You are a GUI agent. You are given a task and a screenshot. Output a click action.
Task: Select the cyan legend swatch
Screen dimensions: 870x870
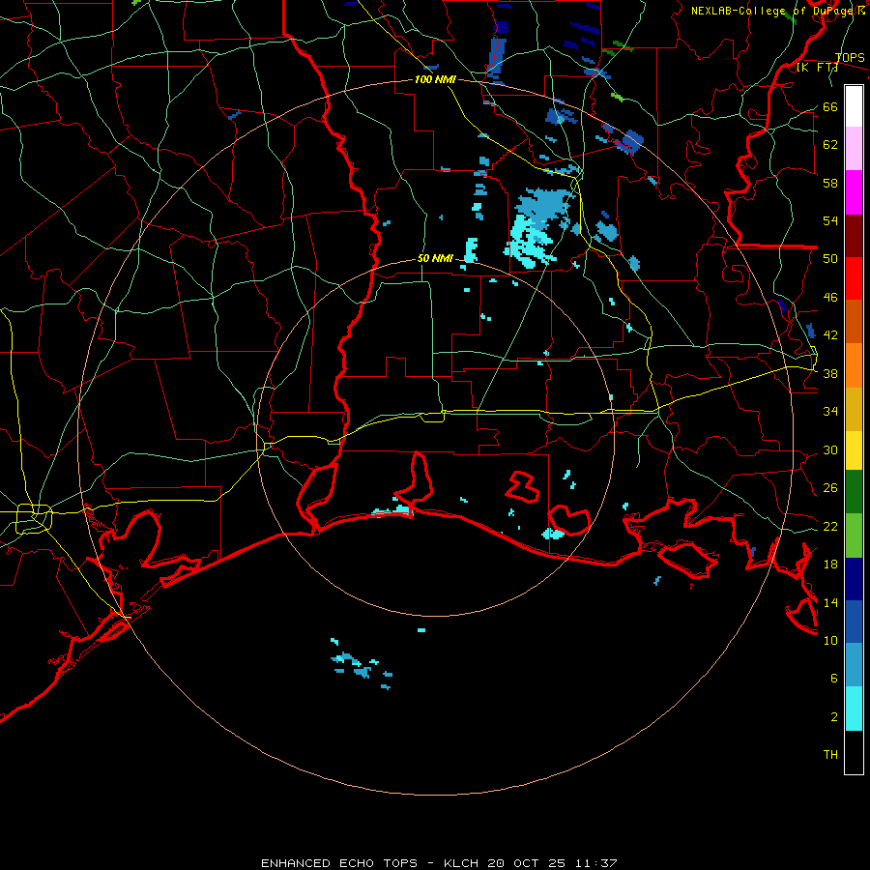click(x=854, y=709)
